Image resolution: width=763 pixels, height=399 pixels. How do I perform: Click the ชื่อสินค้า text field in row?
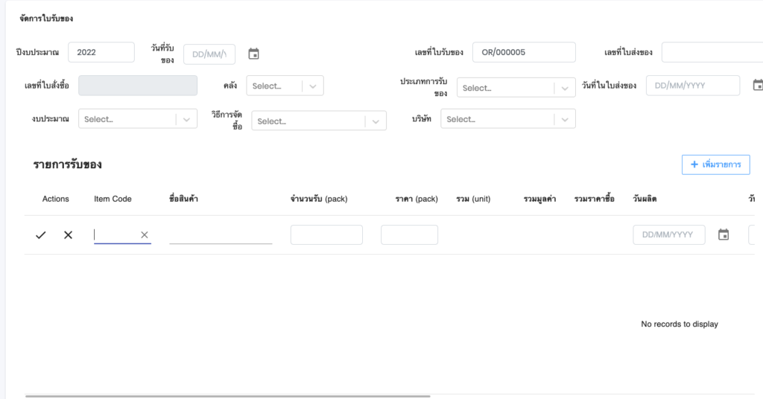pos(221,235)
